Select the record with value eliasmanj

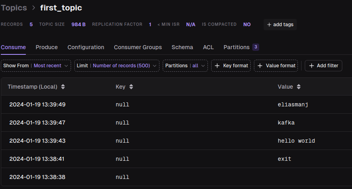coord(293,104)
